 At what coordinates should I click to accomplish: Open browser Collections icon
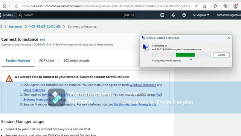(x=225, y=6)
